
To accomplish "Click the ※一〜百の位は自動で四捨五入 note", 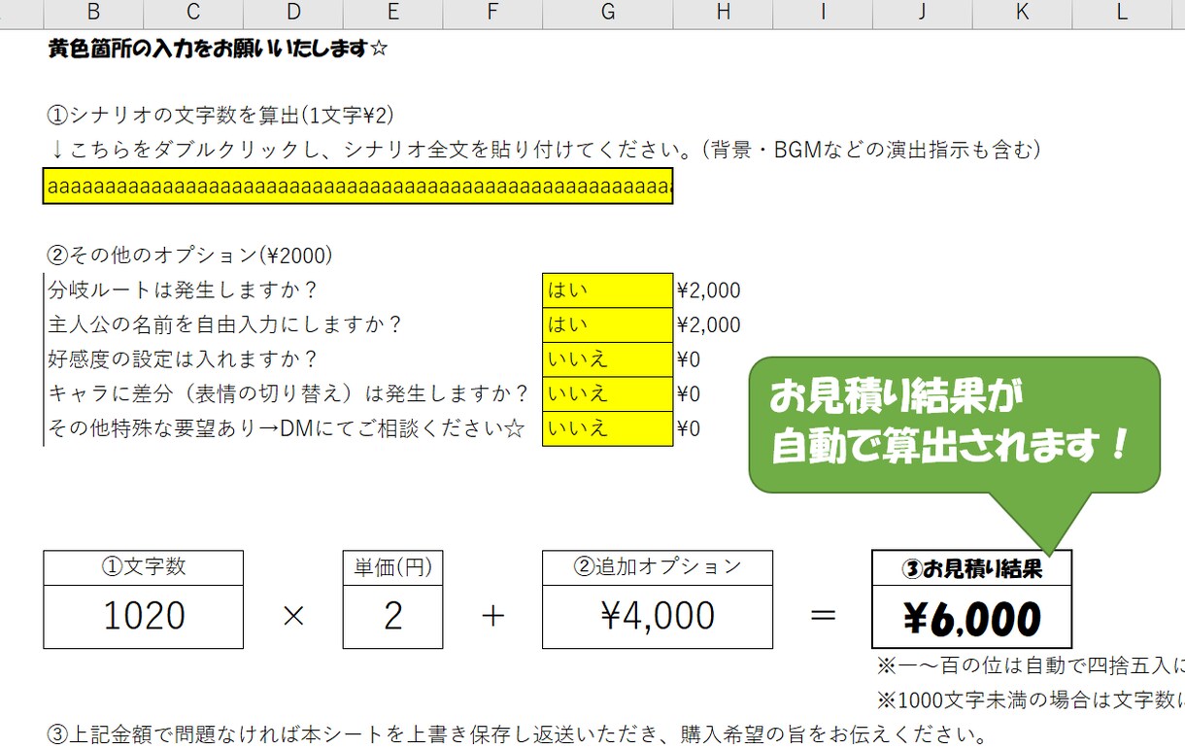I will tap(1031, 666).
